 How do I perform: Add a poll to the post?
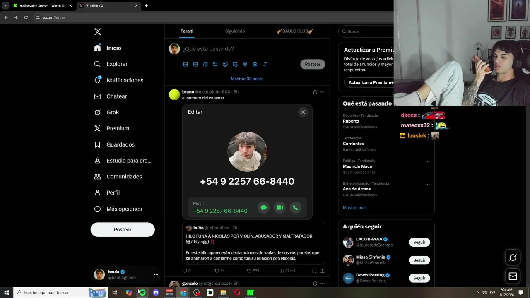[215, 65]
